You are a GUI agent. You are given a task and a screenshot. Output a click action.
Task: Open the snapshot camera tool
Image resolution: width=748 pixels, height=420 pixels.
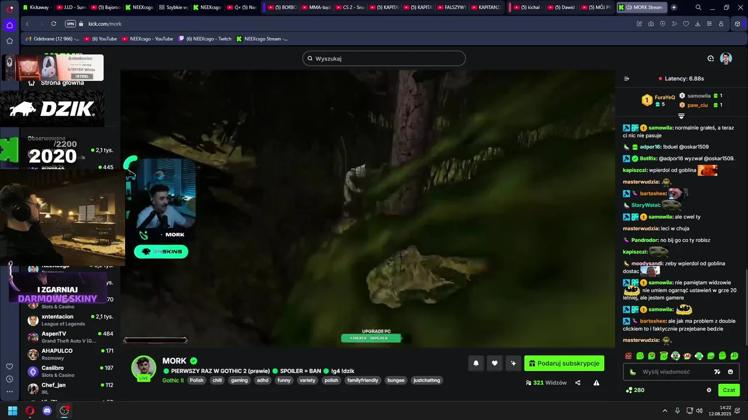651,24
